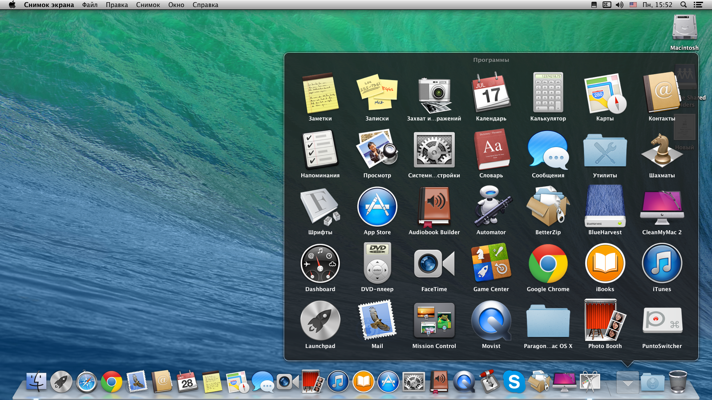Launch Шахматы chess game
Viewport: 712px width, 400px height.
pyautogui.click(x=662, y=150)
